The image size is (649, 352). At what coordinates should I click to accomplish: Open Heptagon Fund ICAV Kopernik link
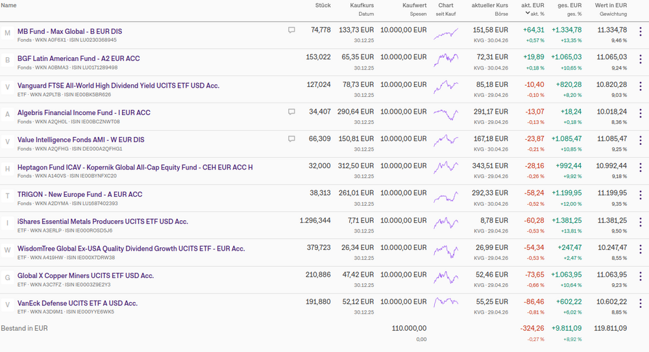point(135,168)
